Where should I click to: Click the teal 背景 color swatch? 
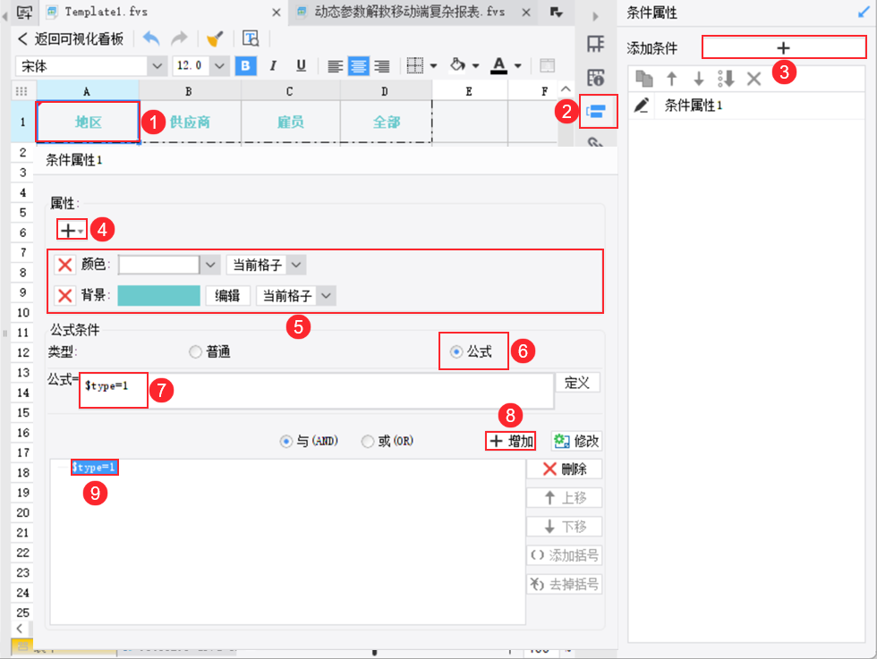coord(159,295)
